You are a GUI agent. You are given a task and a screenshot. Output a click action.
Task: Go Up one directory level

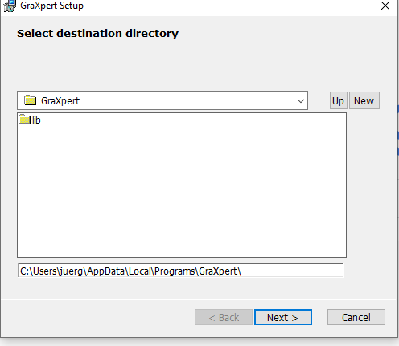coord(338,100)
